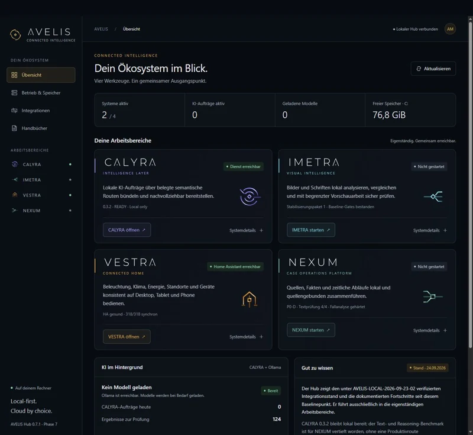
Task: Click NEXUM icon in sidebar
Action: 14,211
